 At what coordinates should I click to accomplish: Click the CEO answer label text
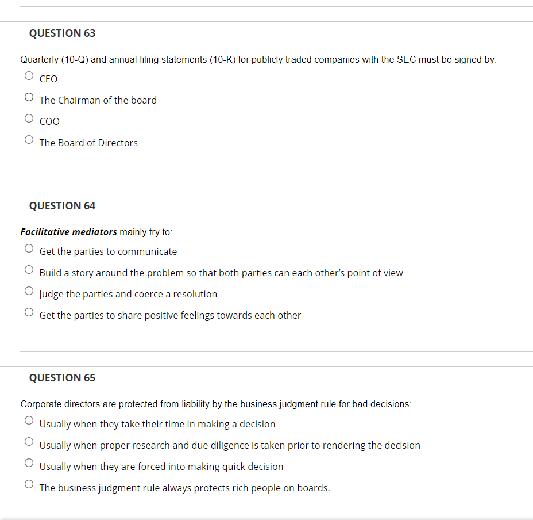49,79
